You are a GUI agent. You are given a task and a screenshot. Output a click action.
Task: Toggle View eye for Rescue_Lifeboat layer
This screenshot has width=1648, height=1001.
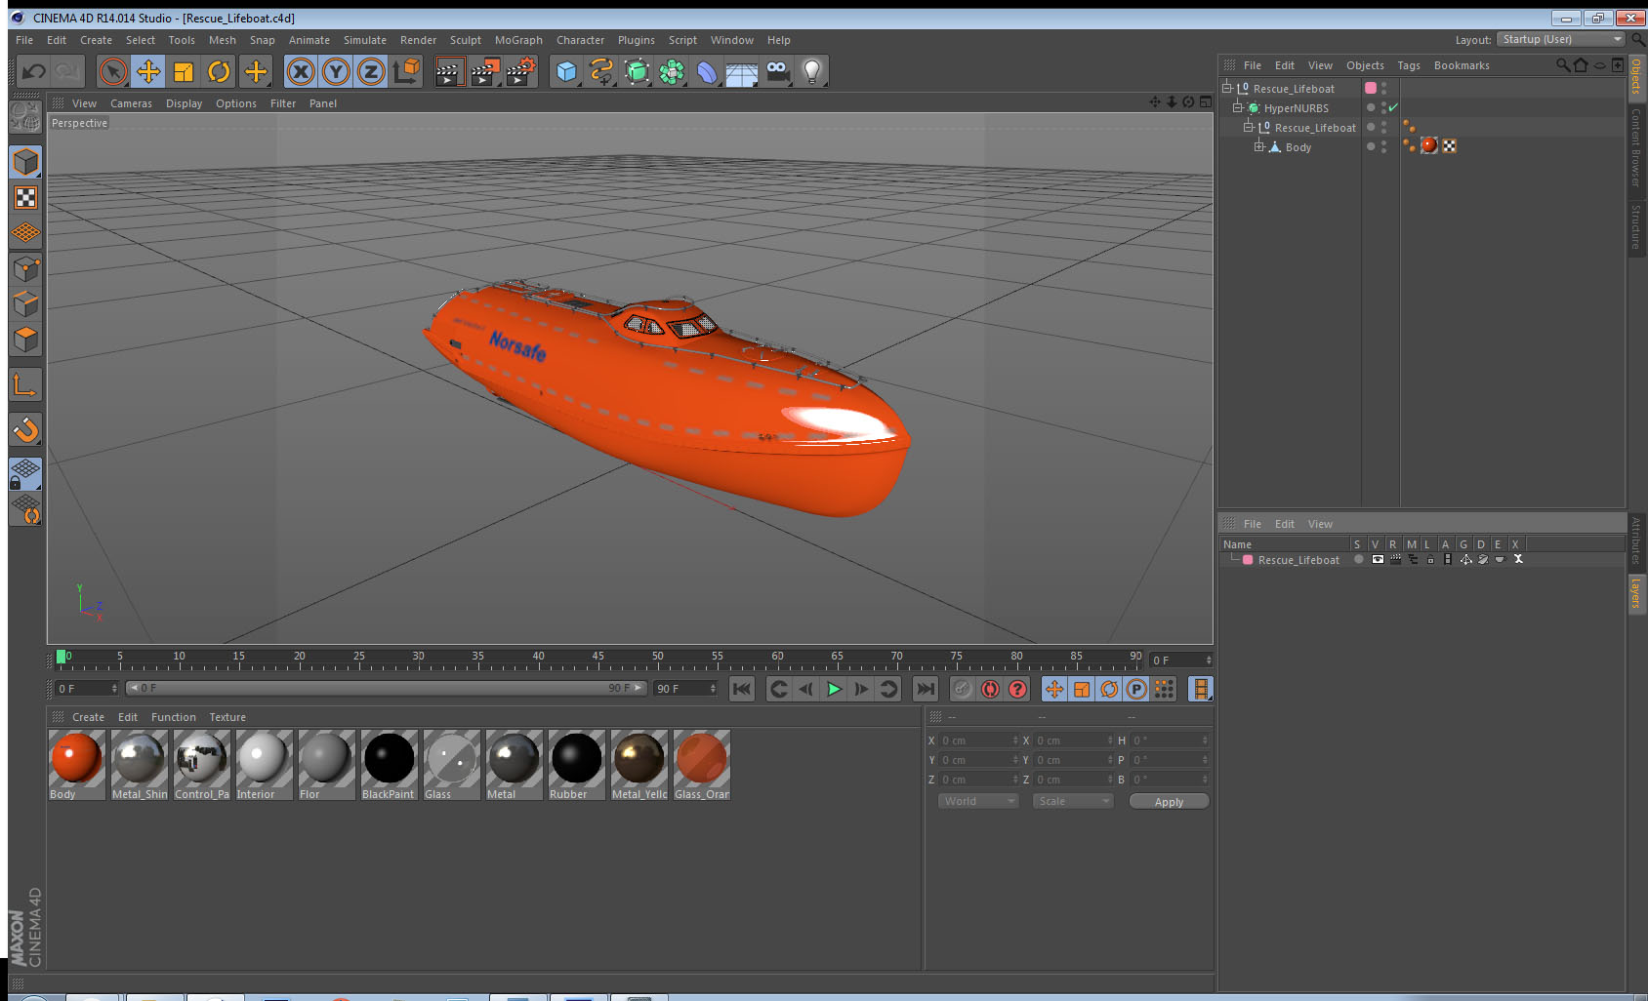pos(1377,559)
